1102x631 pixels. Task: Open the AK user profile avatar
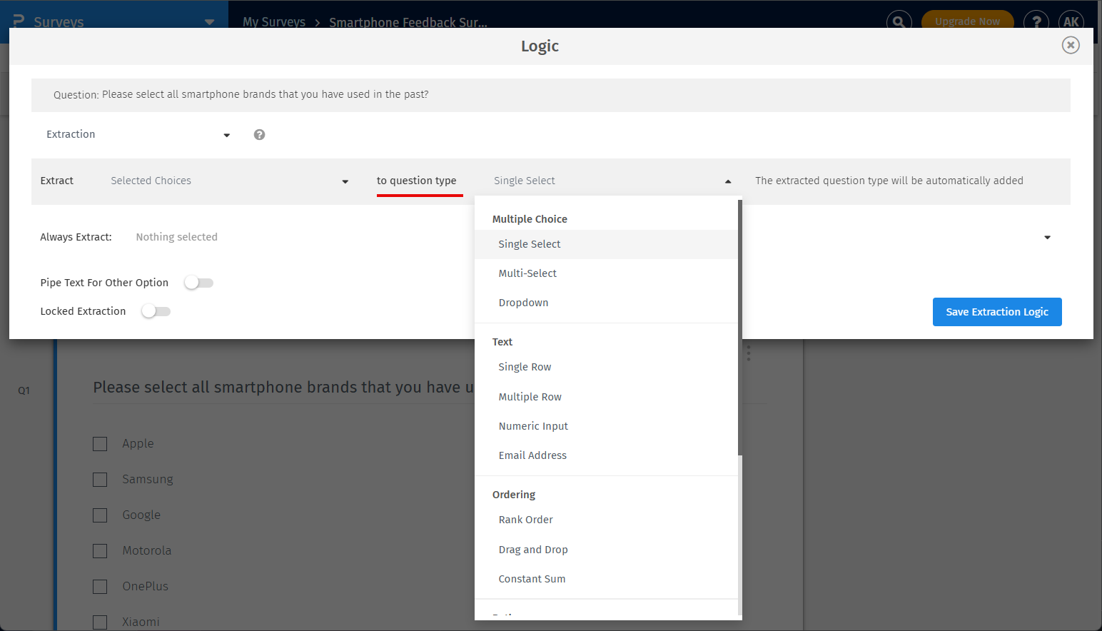1071,21
